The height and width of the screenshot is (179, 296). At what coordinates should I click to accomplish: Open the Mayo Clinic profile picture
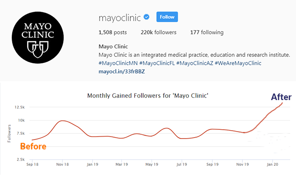pyautogui.click(x=38, y=38)
